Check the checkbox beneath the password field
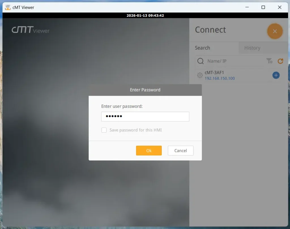The height and width of the screenshot is (229, 290). [x=104, y=130]
